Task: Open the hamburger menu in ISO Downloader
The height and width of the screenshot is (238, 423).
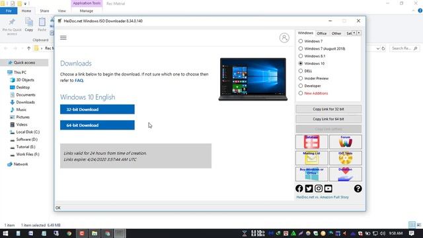Action: 63,38
